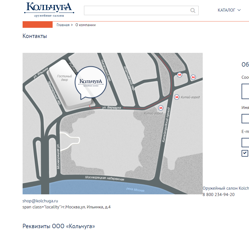This screenshot has width=249, height=237.
Task: Click the metro icon near ул. Варварка
Action: 161,108
